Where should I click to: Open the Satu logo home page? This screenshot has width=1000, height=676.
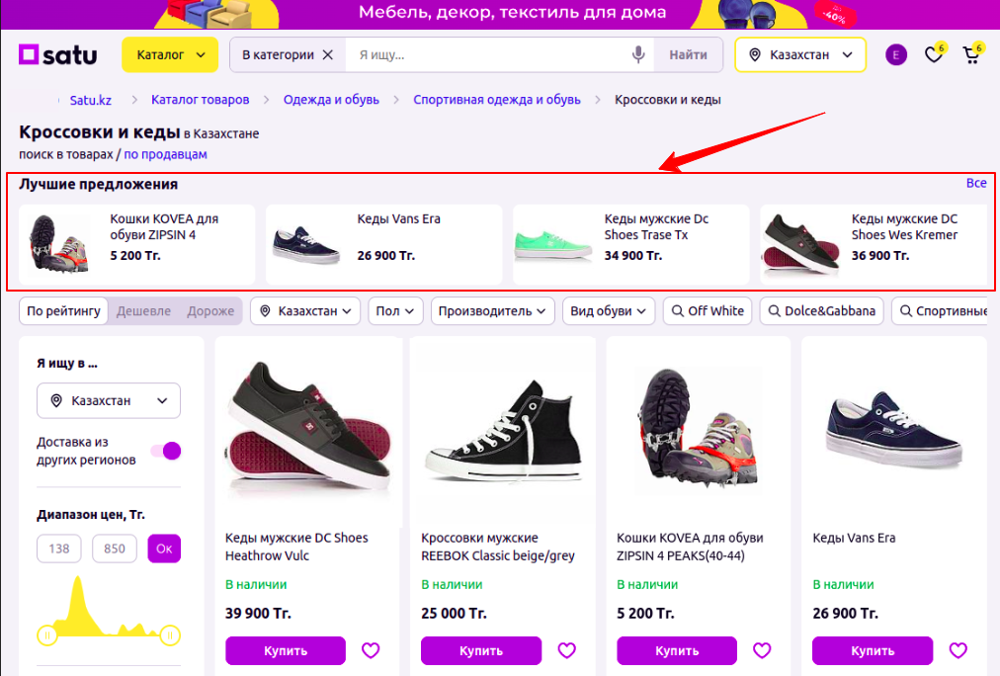click(x=58, y=54)
